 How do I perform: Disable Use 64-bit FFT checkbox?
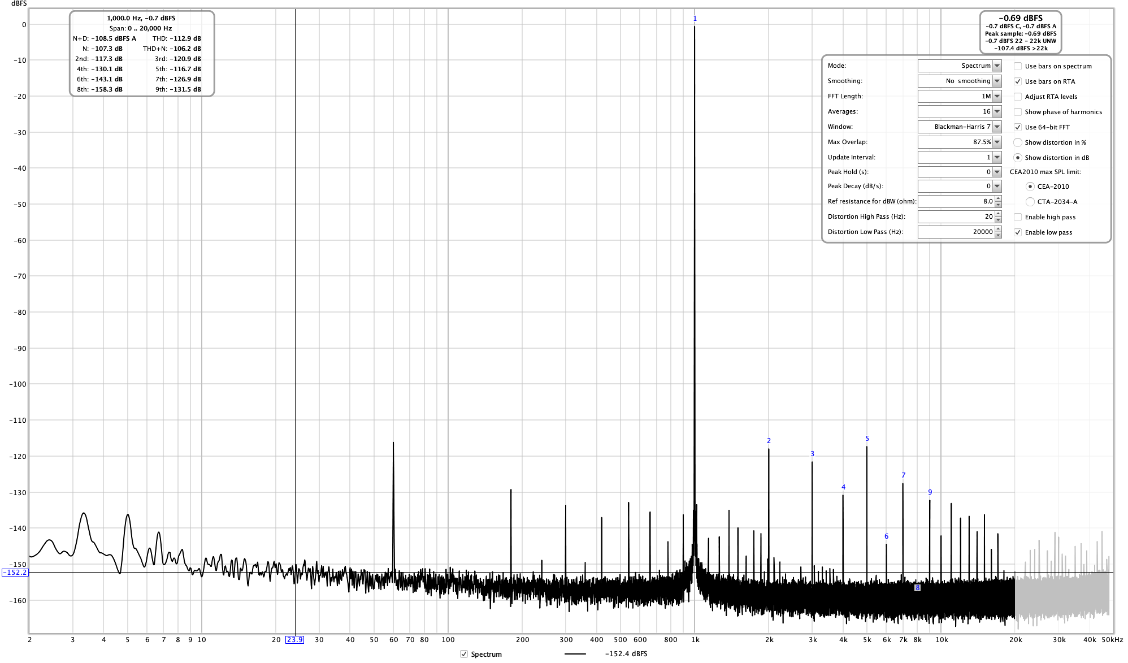point(1018,127)
